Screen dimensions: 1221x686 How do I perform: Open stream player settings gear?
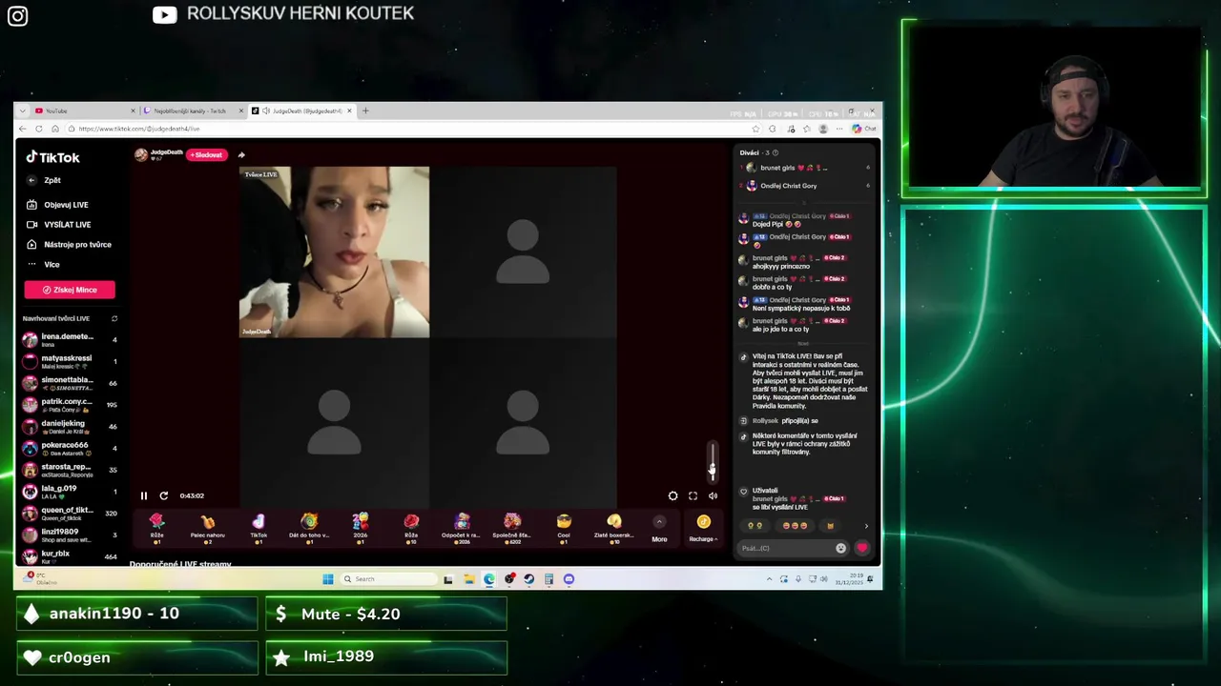[673, 495]
